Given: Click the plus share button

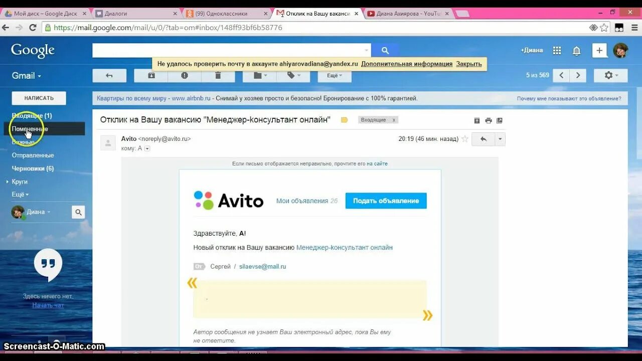Looking at the screenshot, I should pos(599,50).
